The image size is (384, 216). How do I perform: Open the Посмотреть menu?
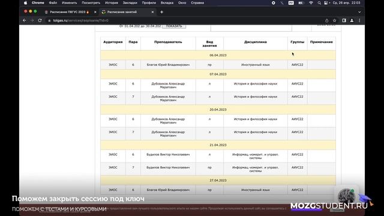[x=91, y=3]
